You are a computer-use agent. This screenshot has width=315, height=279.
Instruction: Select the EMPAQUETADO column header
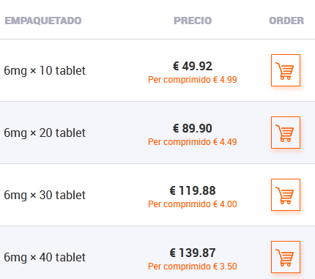43,21
